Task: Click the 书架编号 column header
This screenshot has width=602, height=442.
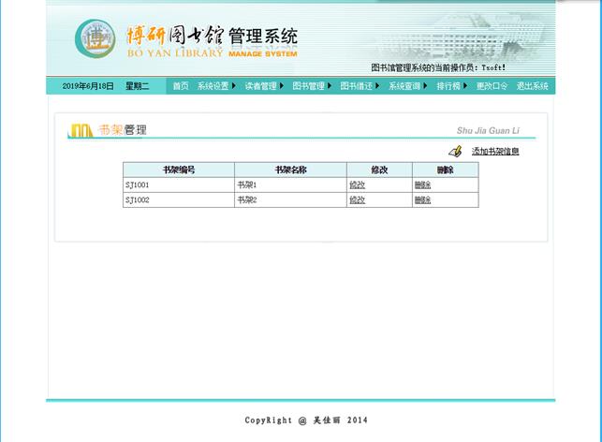Action: click(178, 169)
